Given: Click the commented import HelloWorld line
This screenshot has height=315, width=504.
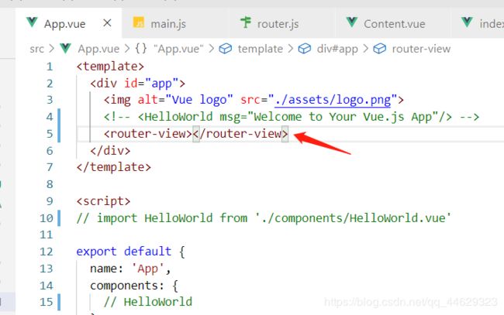Looking at the screenshot, I should 264,218.
